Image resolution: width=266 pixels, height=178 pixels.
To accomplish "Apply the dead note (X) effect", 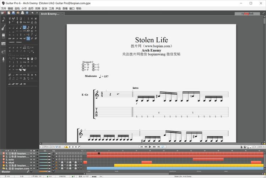I will (x=10, y=51).
